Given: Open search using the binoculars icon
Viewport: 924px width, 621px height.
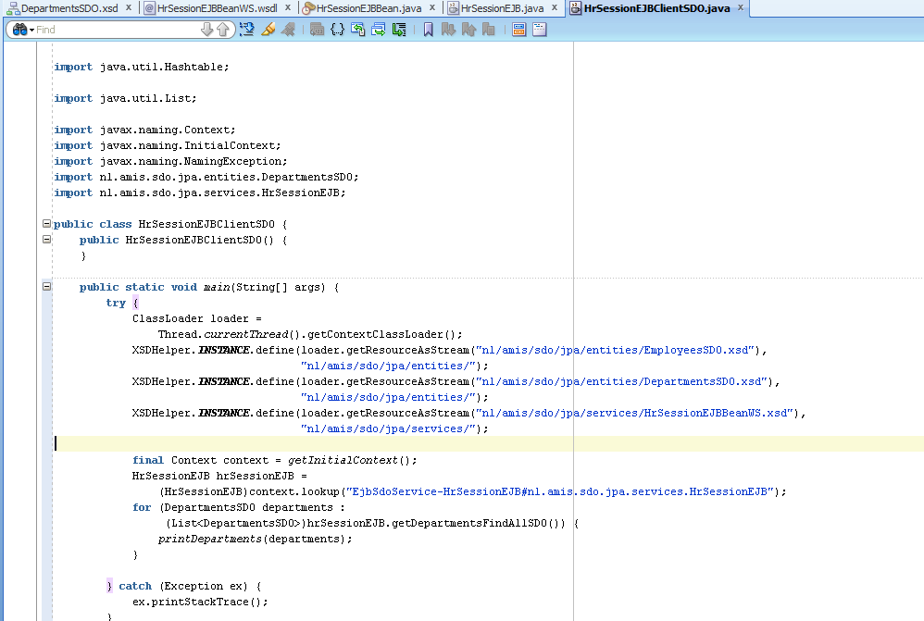Looking at the screenshot, I should [x=19, y=29].
